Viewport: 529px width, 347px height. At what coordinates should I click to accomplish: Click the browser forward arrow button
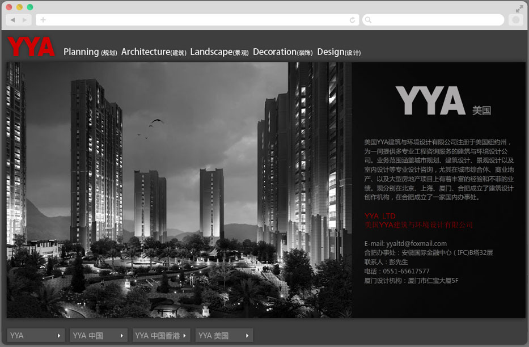click(24, 20)
